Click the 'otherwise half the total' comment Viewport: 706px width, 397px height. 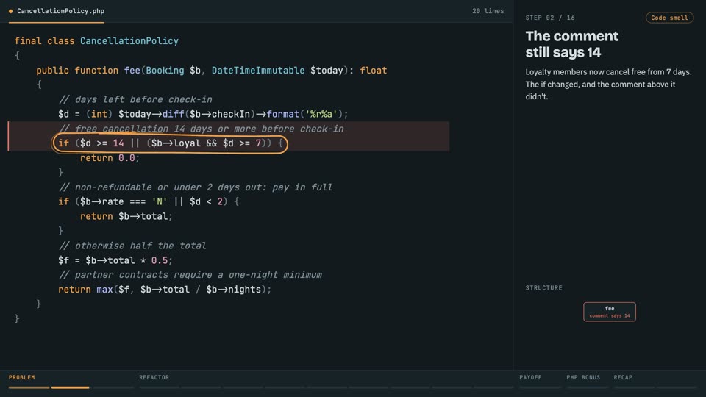tap(132, 246)
